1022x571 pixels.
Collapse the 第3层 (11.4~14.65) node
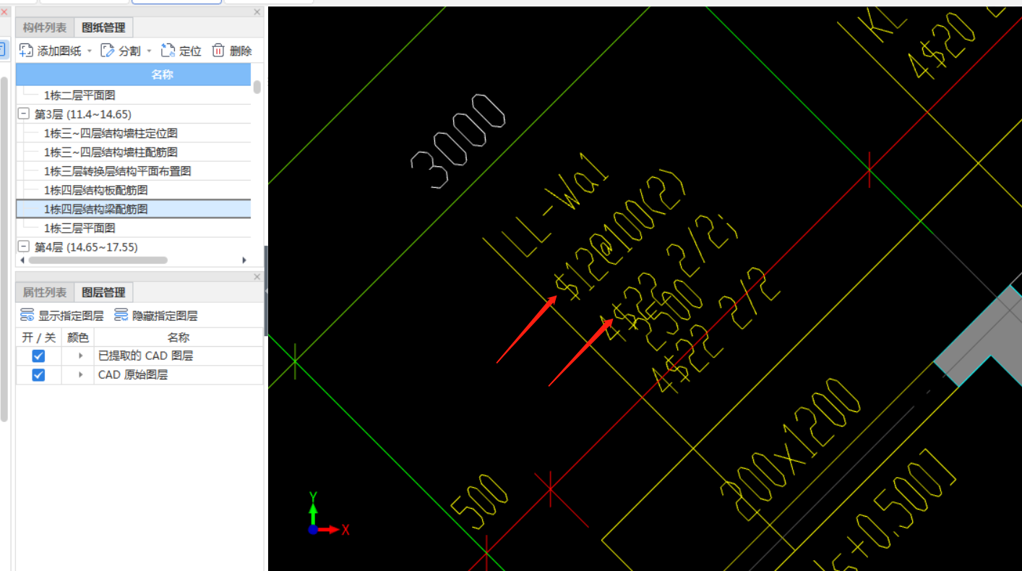(x=24, y=114)
